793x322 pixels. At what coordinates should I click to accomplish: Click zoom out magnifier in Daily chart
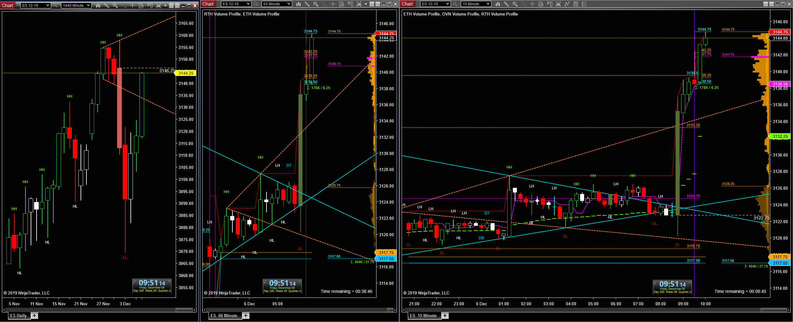coord(124,6)
